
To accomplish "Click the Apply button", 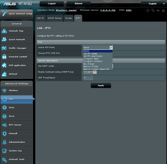I will [x=101, y=85].
